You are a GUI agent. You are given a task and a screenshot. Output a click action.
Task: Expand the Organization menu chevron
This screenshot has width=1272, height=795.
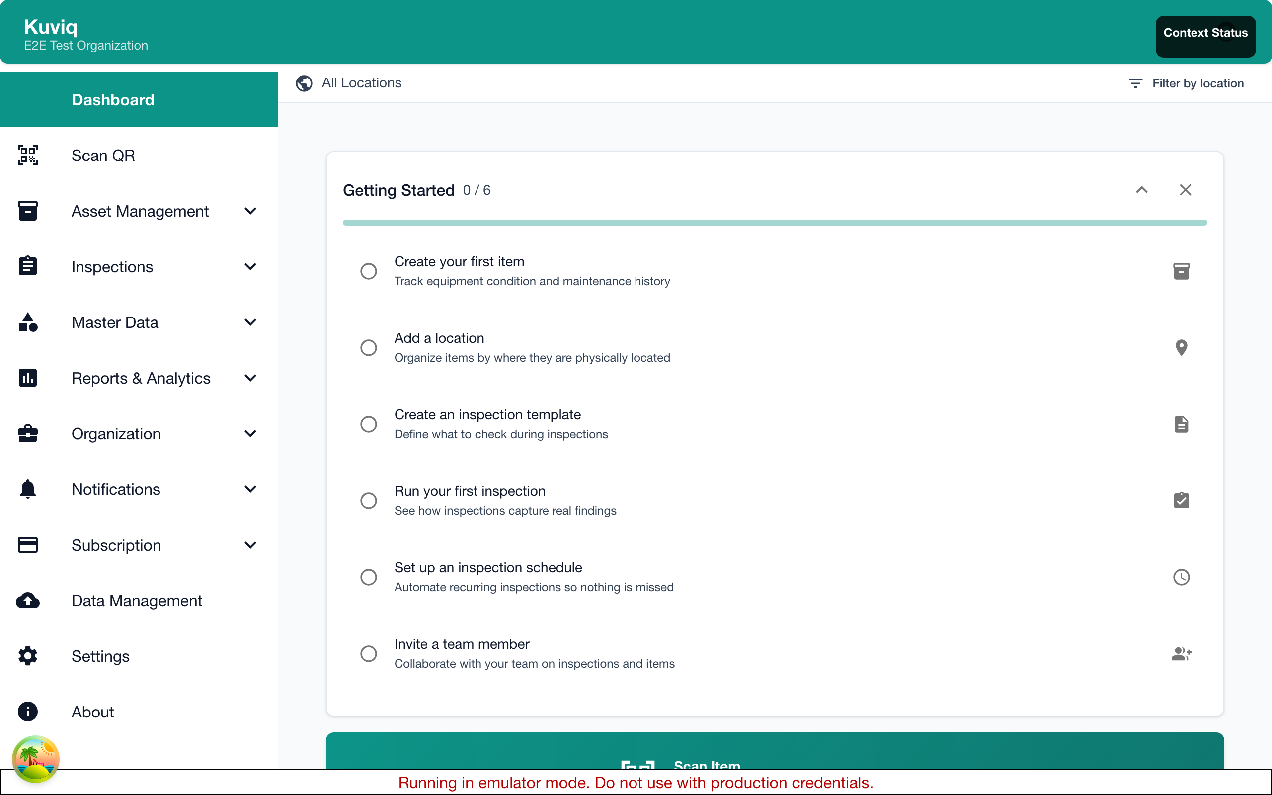coord(251,434)
